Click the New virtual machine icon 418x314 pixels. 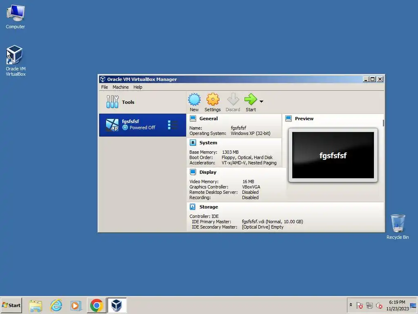pyautogui.click(x=194, y=99)
